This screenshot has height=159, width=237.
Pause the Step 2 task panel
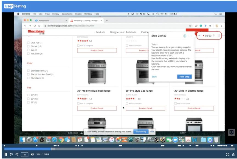[x=185, y=36]
